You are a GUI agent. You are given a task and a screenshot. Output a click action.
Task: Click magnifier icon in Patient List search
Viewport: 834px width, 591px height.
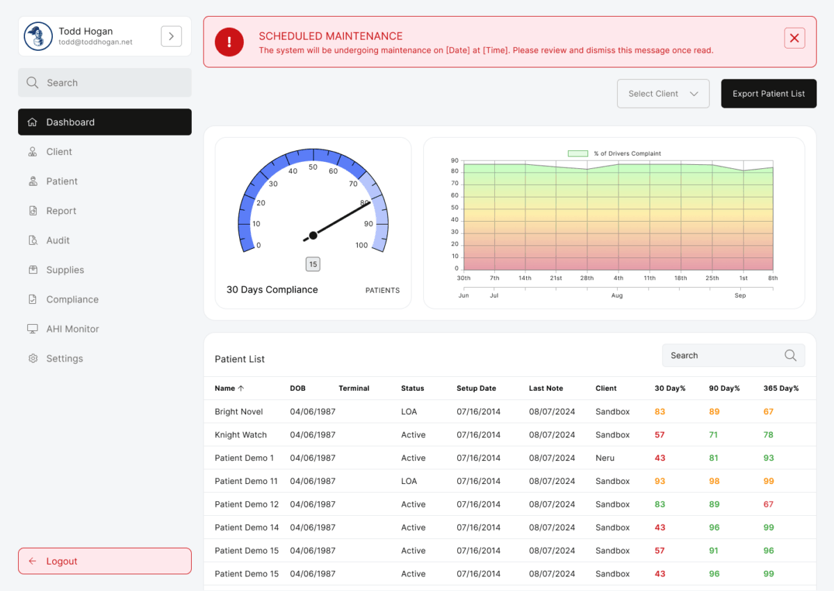pyautogui.click(x=790, y=355)
